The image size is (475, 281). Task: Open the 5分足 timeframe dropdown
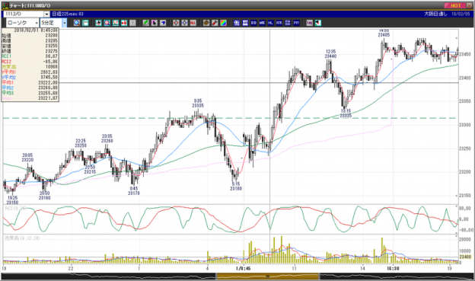64,23
